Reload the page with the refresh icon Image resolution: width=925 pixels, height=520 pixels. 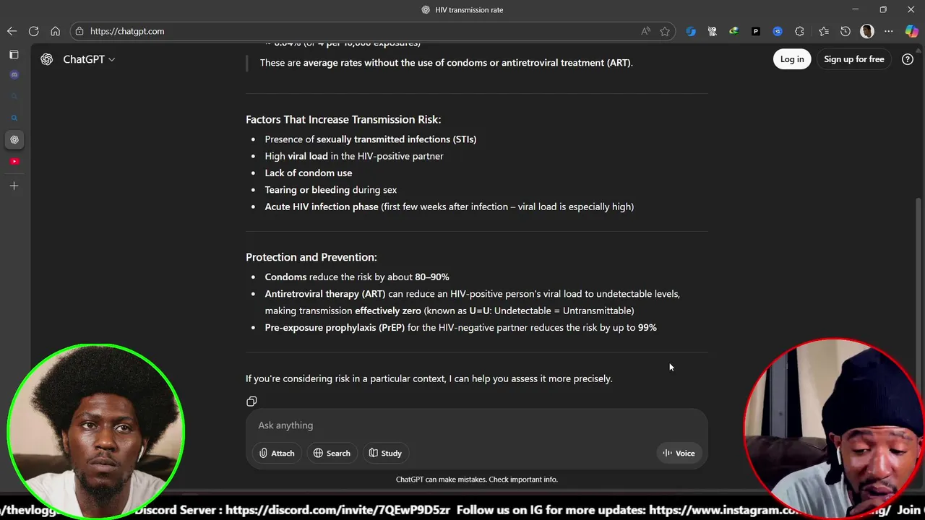(33, 31)
